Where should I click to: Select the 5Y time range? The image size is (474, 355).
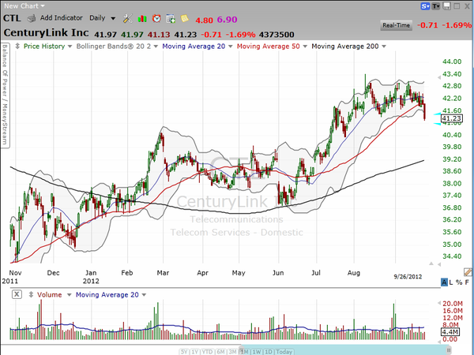184,352
